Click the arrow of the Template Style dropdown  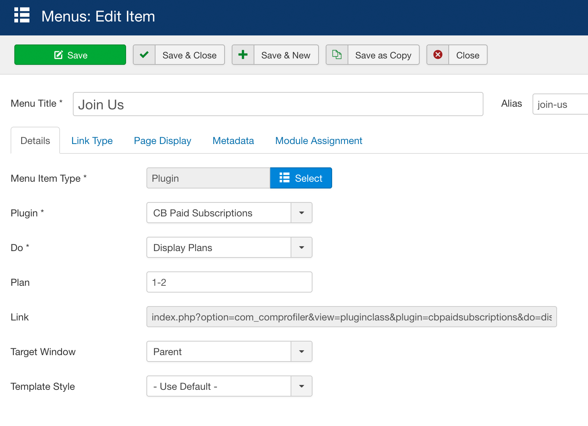[302, 386]
